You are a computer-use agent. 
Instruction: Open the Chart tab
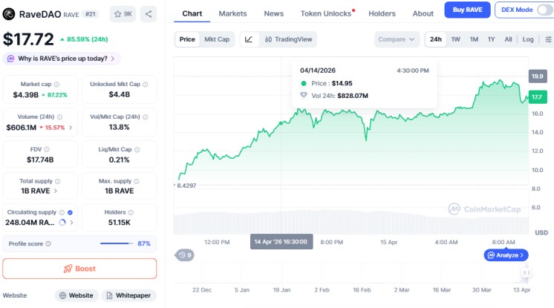[x=192, y=14]
